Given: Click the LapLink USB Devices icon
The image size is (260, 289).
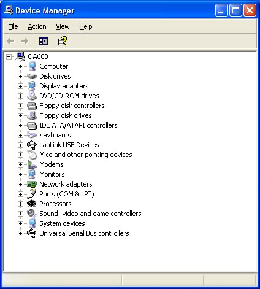Looking at the screenshot, I should coord(32,145).
